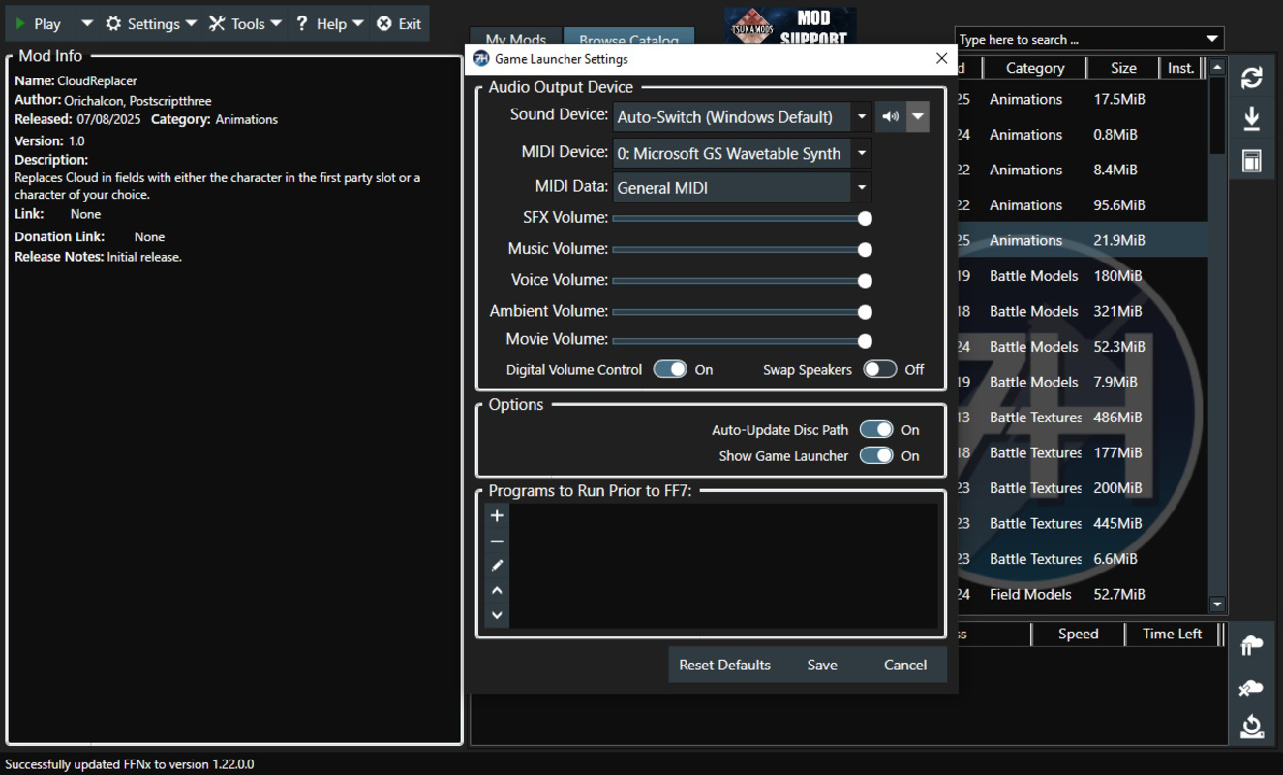Click the Speed column header
This screenshot has width=1283, height=775.
[1078, 634]
